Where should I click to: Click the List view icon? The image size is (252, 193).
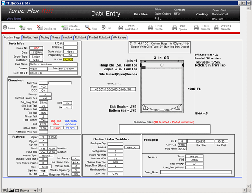click(x=103, y=28)
